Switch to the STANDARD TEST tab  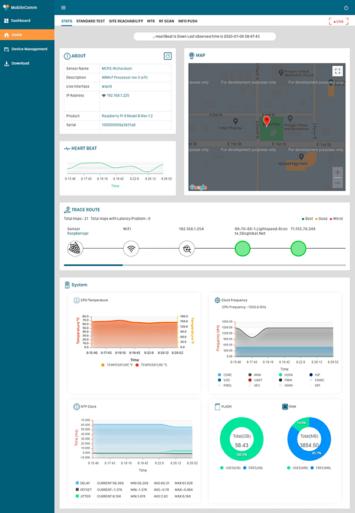coord(91,21)
